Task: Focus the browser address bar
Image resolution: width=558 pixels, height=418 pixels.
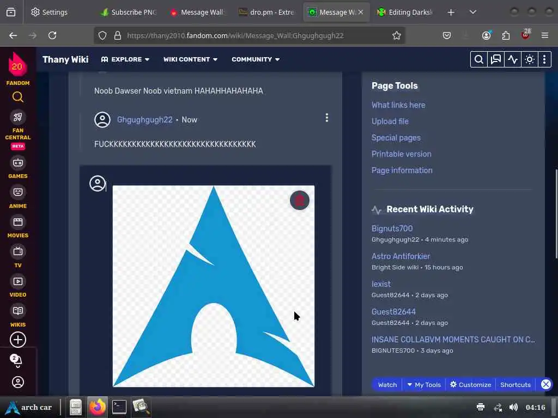Action: click(249, 35)
